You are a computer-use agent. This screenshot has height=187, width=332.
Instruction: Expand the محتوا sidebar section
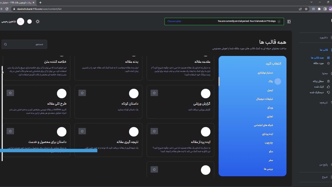click(325, 74)
